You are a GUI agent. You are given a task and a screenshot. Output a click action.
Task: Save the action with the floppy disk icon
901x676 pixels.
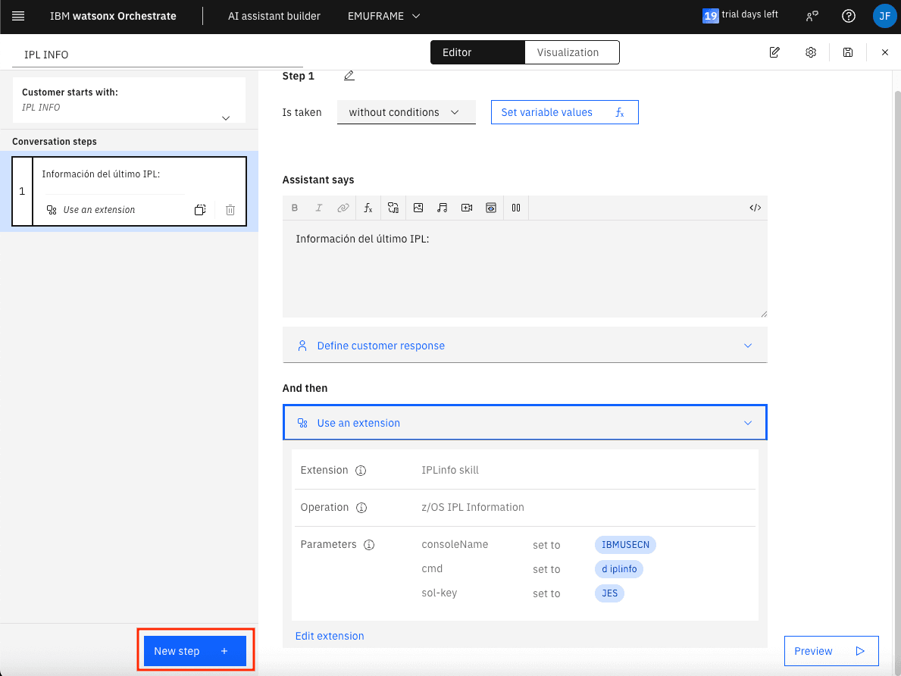tap(848, 52)
